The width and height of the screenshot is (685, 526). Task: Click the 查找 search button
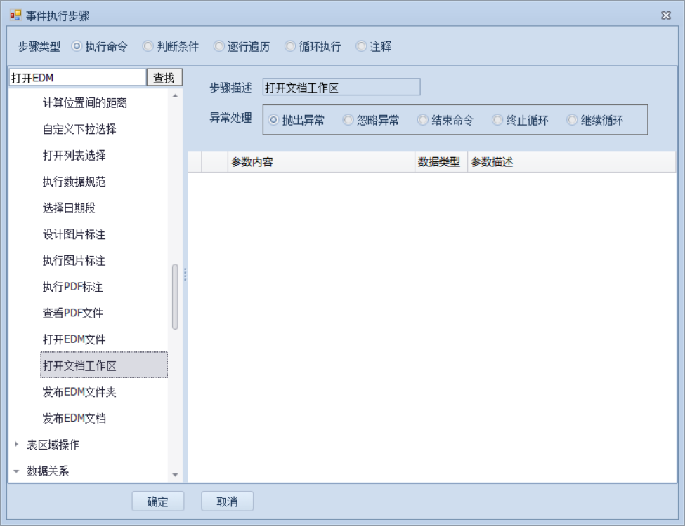tap(164, 78)
